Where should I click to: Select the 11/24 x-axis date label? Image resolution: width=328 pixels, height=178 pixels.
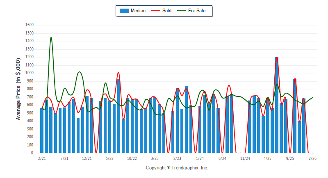[245, 158]
